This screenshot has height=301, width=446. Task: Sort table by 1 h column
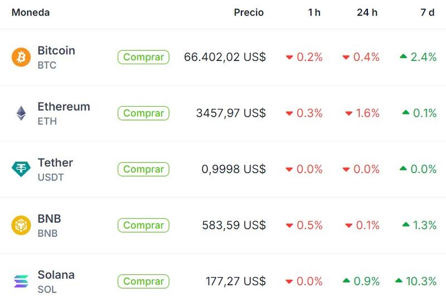314,12
